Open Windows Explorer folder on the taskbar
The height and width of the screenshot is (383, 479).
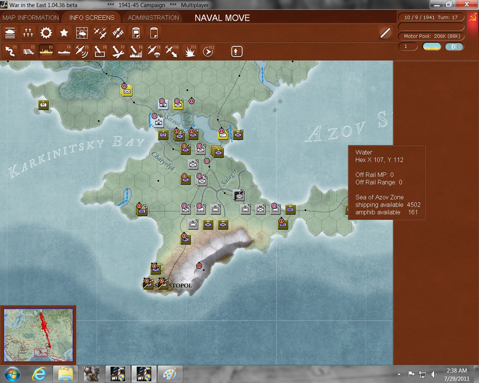pos(65,374)
